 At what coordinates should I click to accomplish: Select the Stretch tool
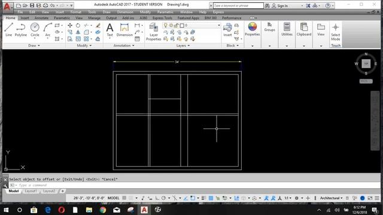tap(70, 39)
